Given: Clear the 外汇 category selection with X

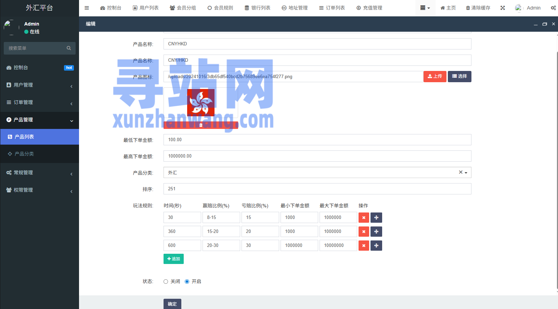Looking at the screenshot, I should pyautogui.click(x=460, y=172).
